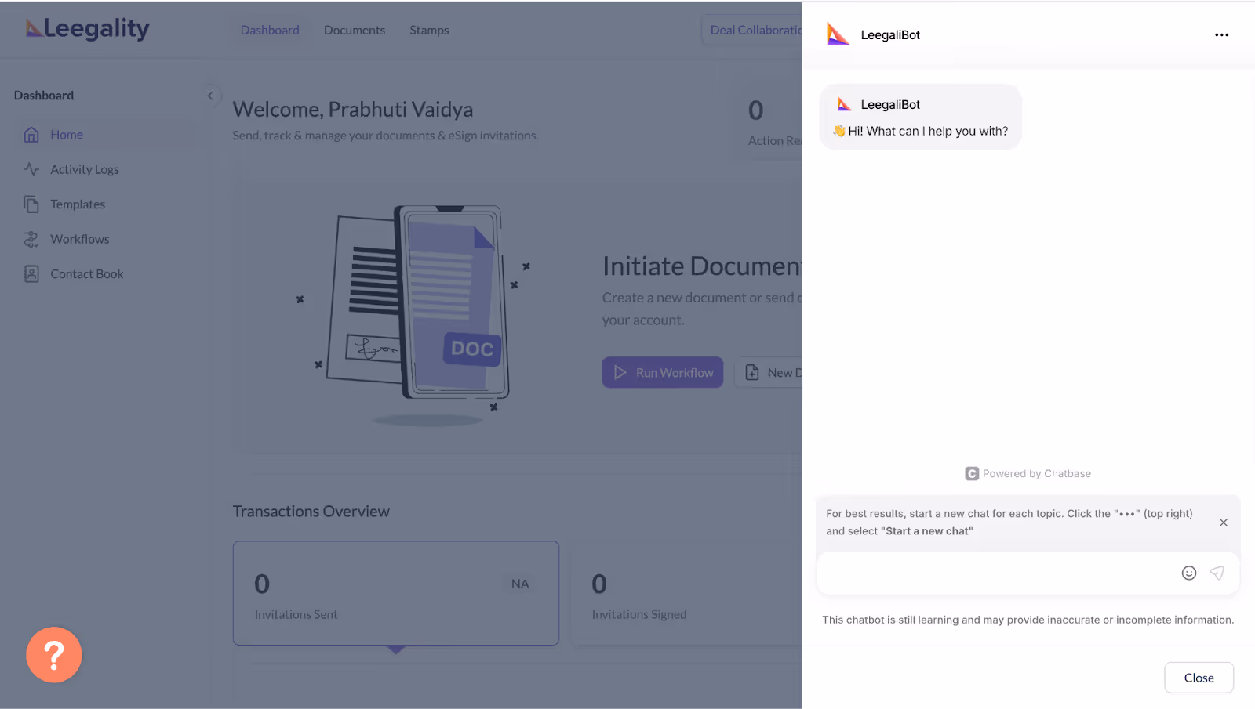Click the Chatbase logo icon
The width and height of the screenshot is (1255, 709).
(972, 474)
